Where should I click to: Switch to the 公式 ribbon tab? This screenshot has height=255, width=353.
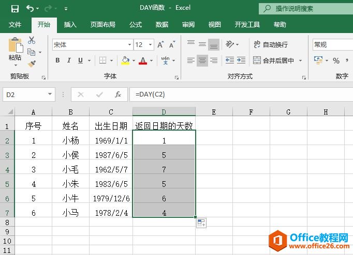tap(136, 24)
